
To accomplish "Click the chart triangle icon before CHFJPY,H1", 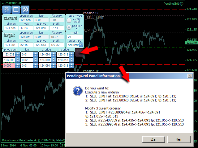I will point(3,3).
